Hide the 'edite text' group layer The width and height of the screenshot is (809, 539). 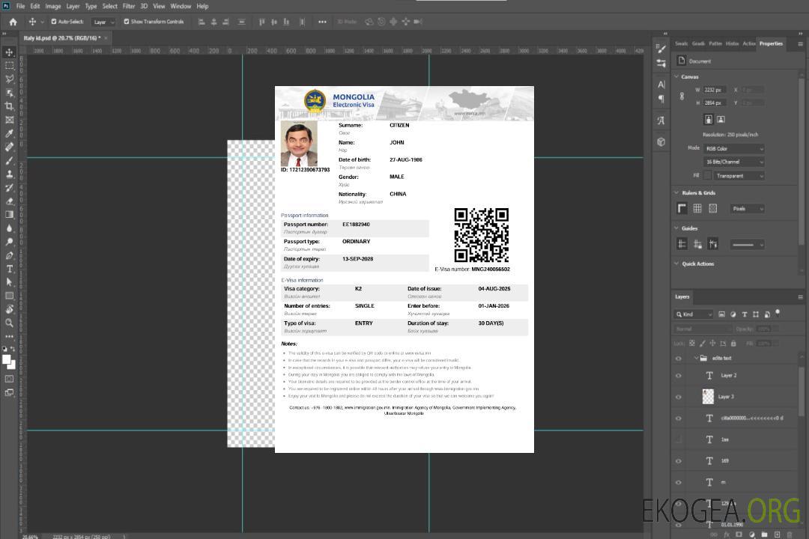[679, 359]
